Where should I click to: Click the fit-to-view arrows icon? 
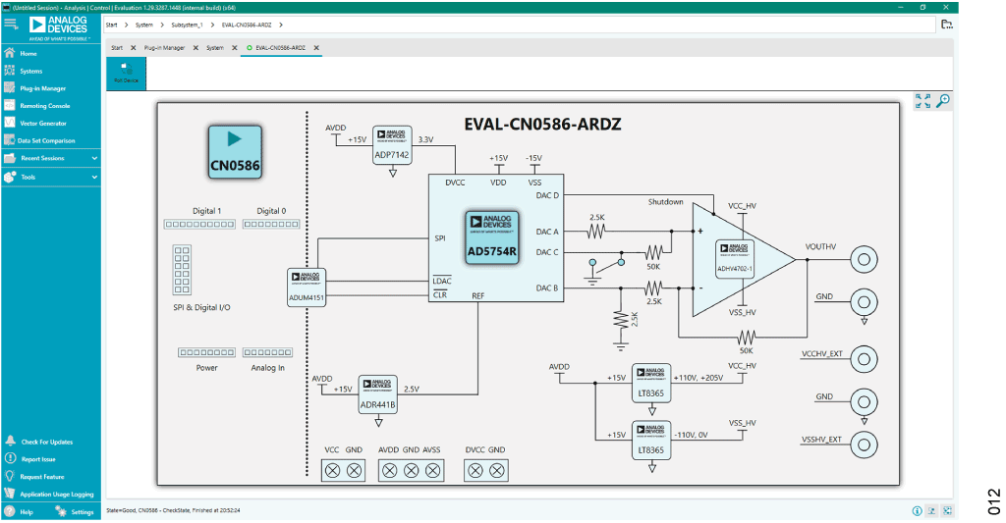922,101
